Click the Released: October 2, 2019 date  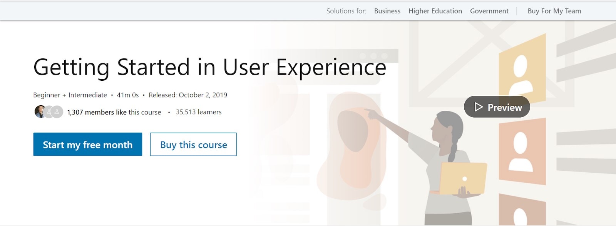(188, 95)
